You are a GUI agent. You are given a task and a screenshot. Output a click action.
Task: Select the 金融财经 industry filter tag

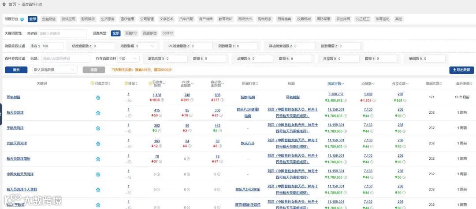(x=49, y=19)
